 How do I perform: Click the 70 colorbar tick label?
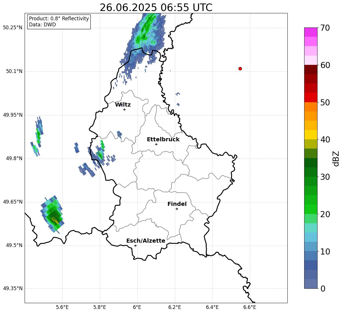click(325, 28)
